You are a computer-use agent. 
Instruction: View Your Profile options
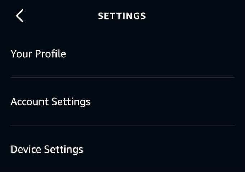tap(39, 54)
